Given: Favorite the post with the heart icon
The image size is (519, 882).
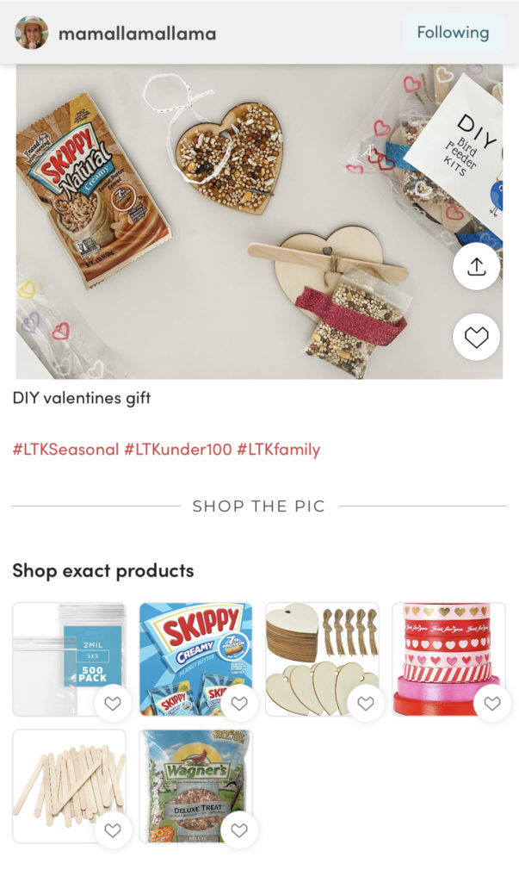Looking at the screenshot, I should [476, 337].
